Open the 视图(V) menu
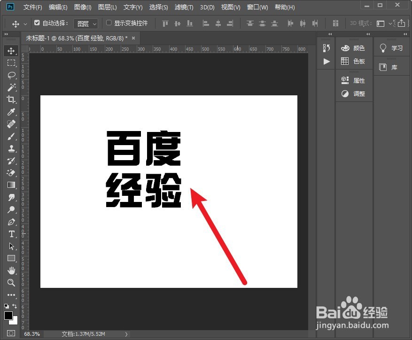This screenshot has height=340, width=412. point(231,7)
